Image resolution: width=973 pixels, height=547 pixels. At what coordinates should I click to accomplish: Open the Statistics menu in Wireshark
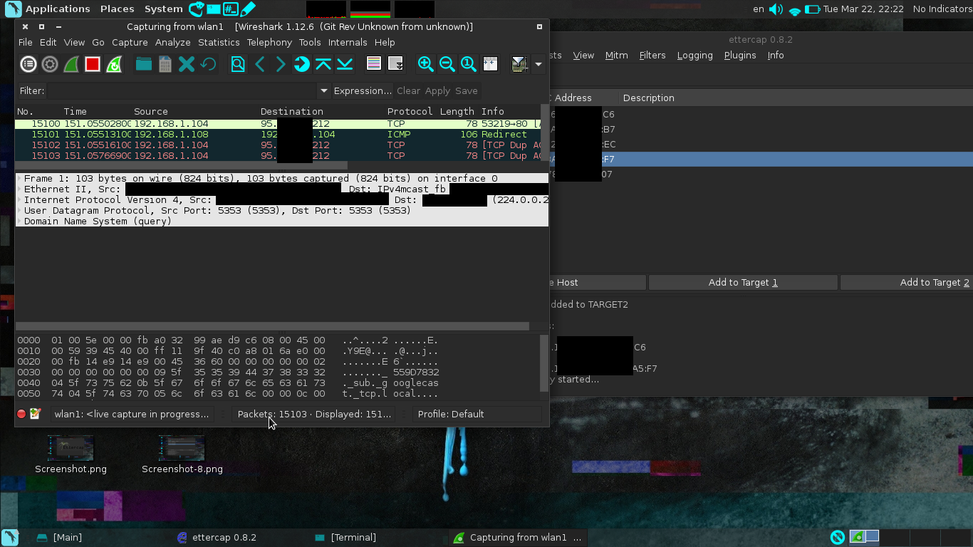pos(219,42)
